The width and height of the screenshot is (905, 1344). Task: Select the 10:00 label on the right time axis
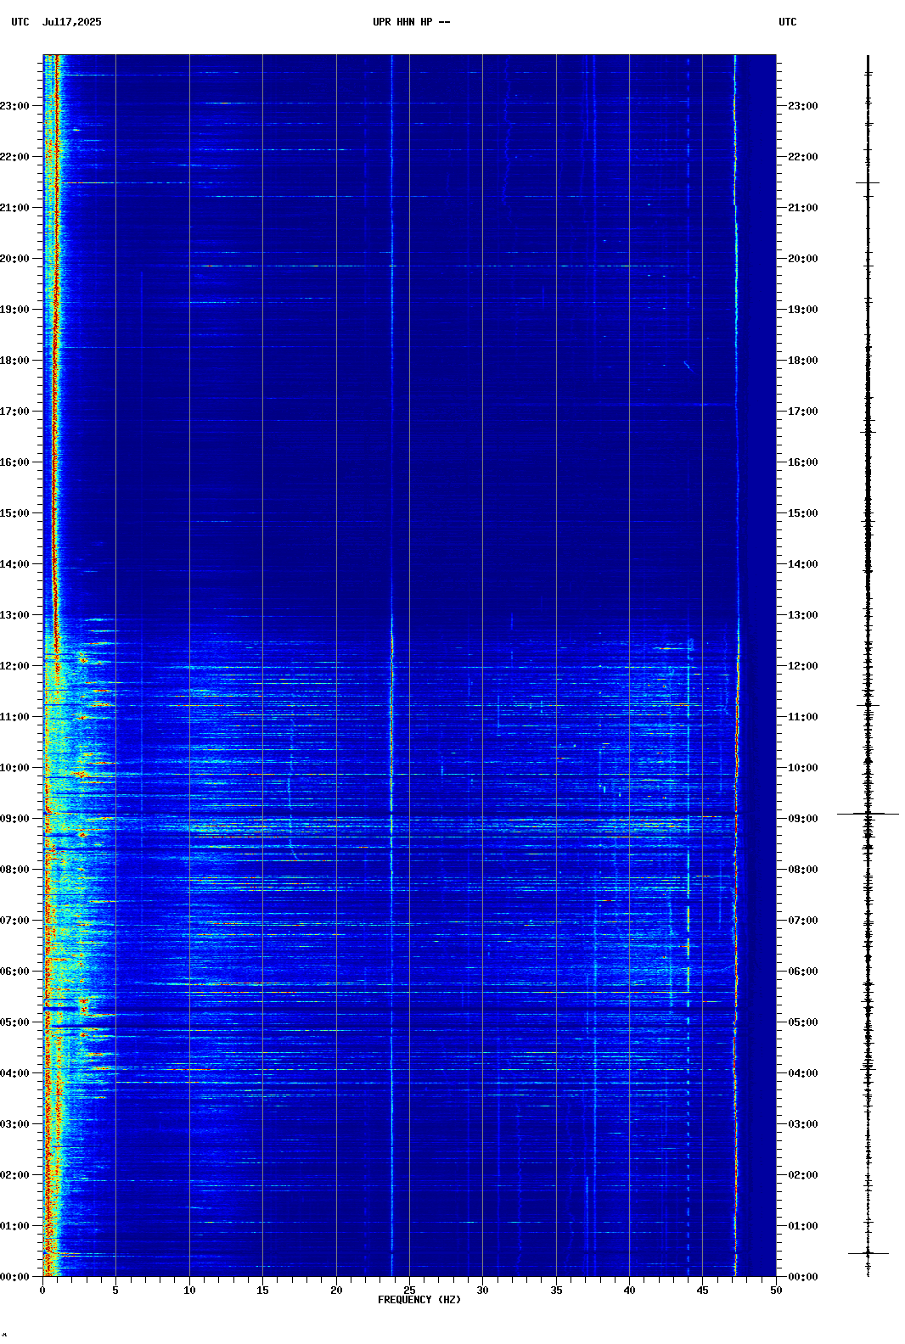pos(803,768)
